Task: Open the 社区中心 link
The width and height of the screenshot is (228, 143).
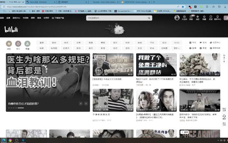Action: (215, 43)
